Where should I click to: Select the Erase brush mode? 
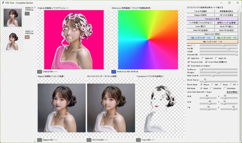221,84
